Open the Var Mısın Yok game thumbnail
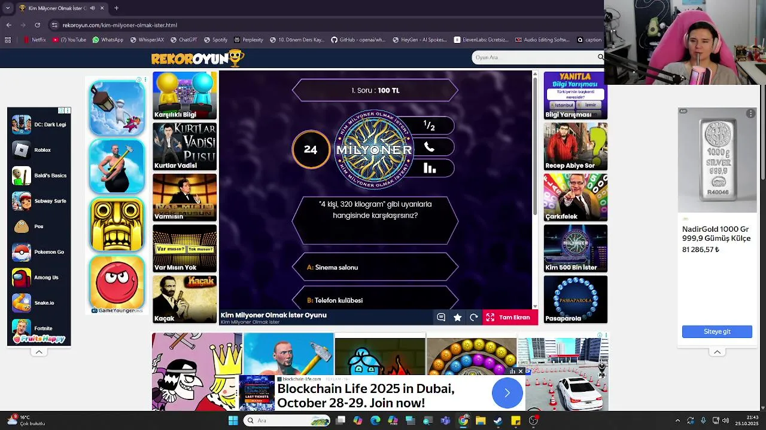The image size is (766, 430). click(184, 248)
